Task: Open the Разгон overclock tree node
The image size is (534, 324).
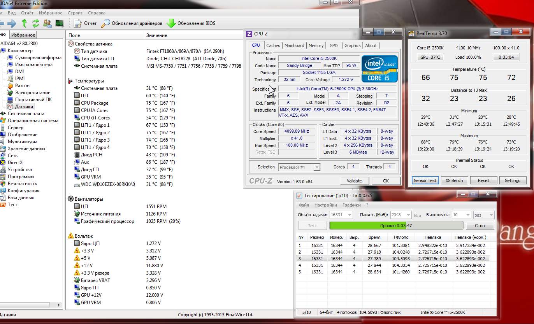Action: (18, 86)
